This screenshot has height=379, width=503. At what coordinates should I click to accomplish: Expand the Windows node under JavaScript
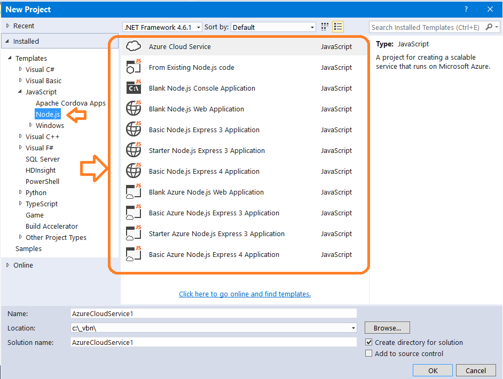[31, 125]
